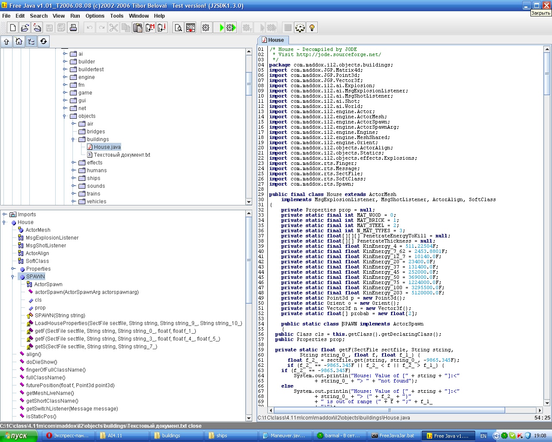Screen dimensions: 552x442
Task: Select House.java in the file tree
Action: 107,147
